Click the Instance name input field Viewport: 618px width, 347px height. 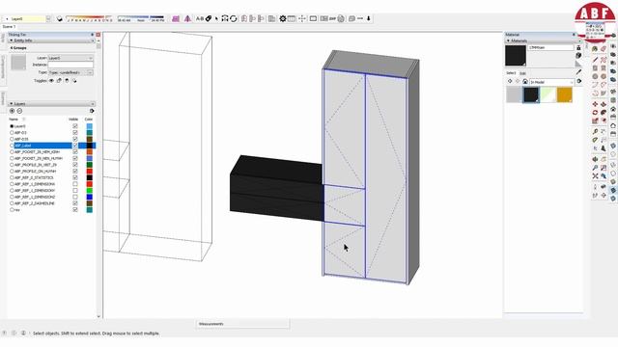coord(70,65)
